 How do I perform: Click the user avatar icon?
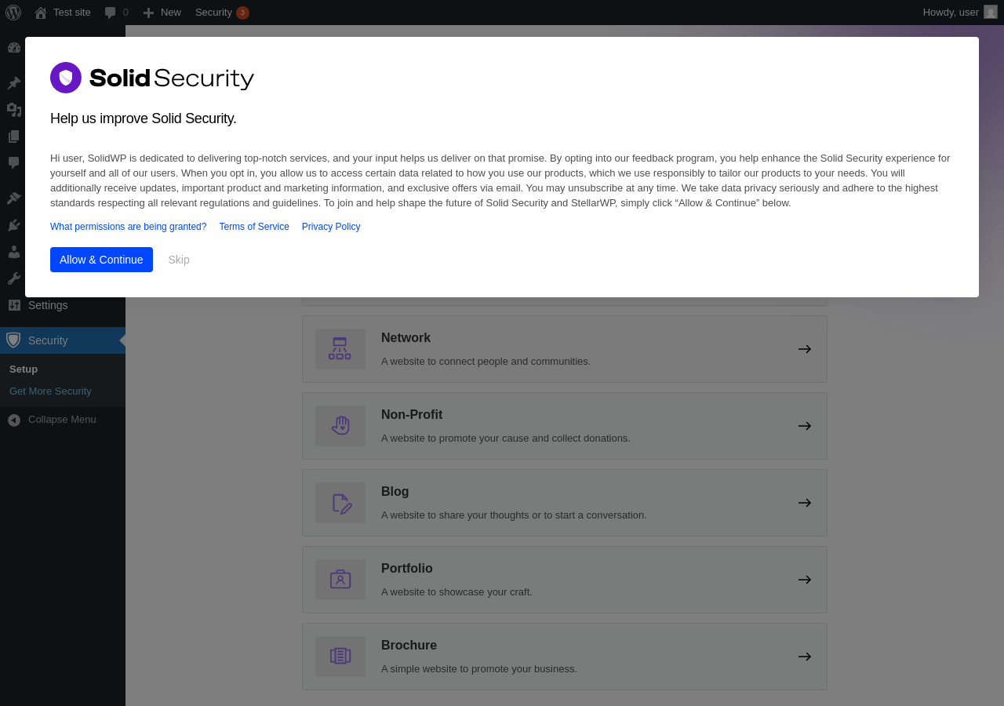point(991,13)
